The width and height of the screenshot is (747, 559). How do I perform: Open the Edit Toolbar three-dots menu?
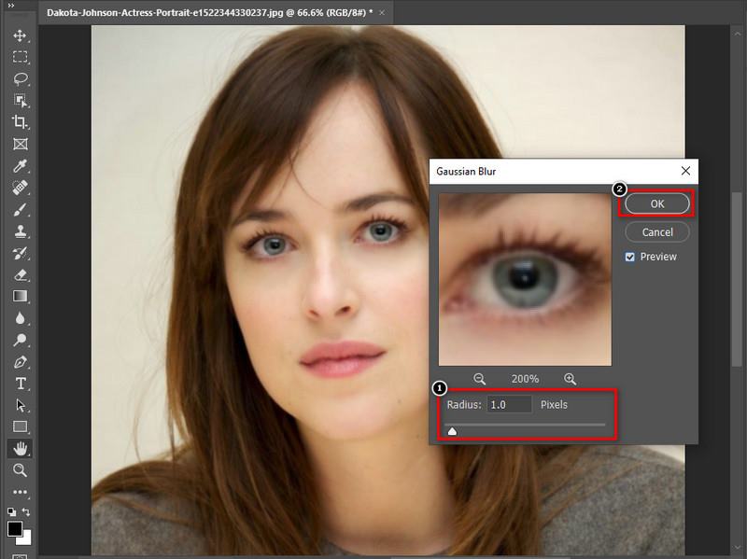[x=20, y=492]
